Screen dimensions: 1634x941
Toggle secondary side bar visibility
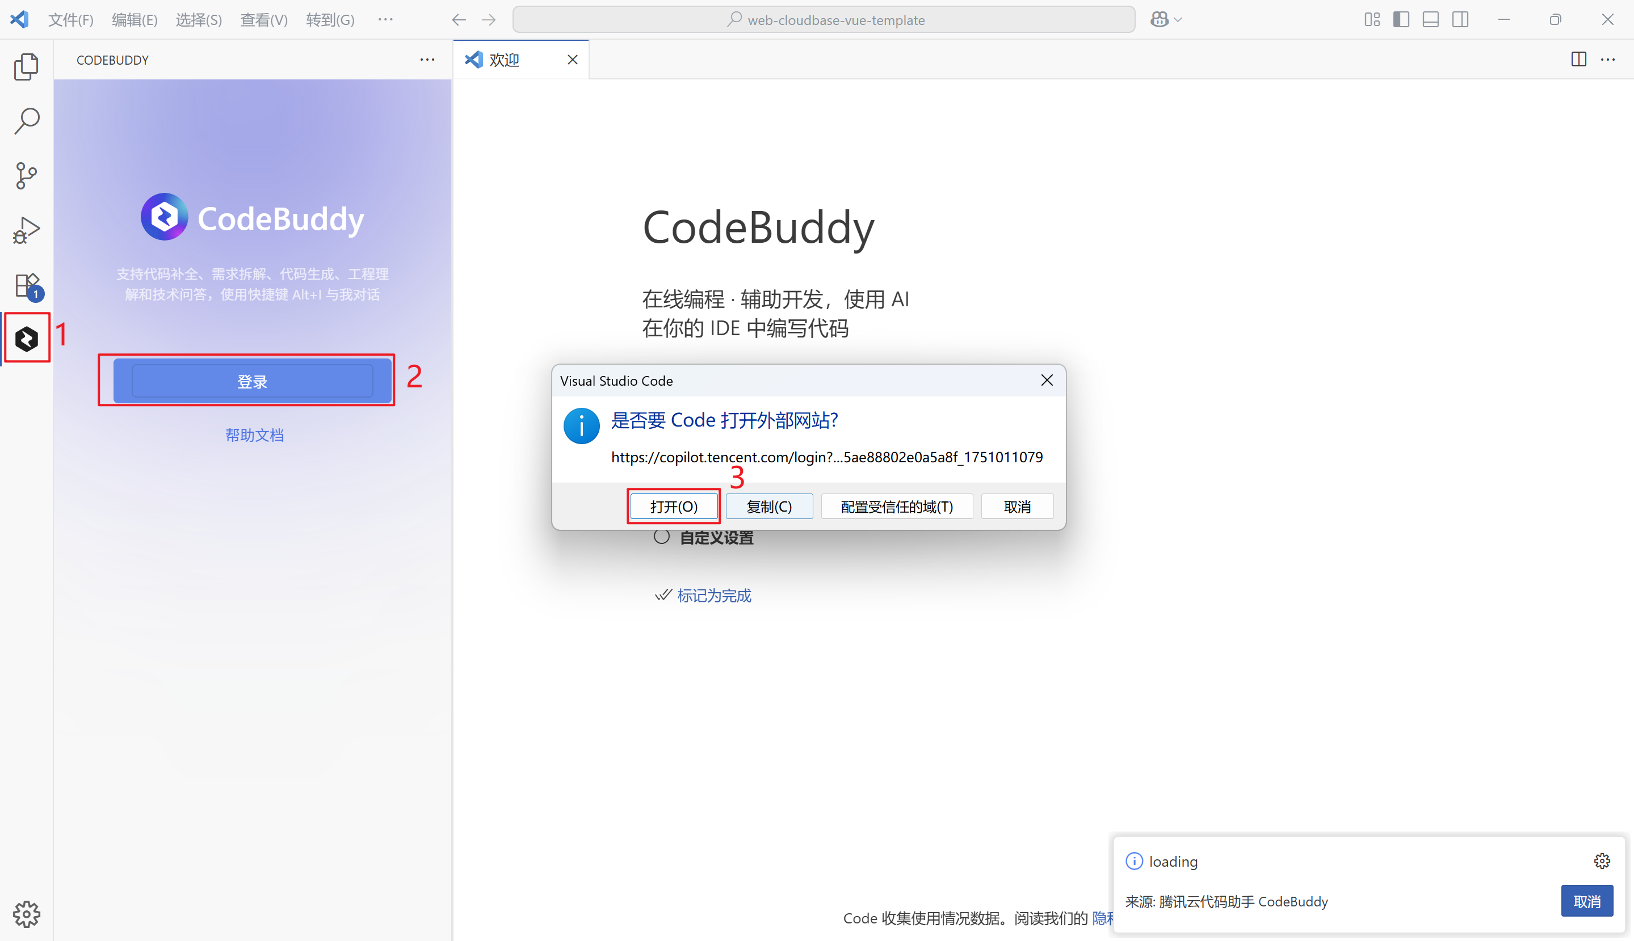[1460, 19]
